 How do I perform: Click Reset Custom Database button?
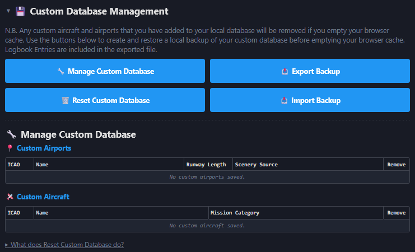(105, 100)
